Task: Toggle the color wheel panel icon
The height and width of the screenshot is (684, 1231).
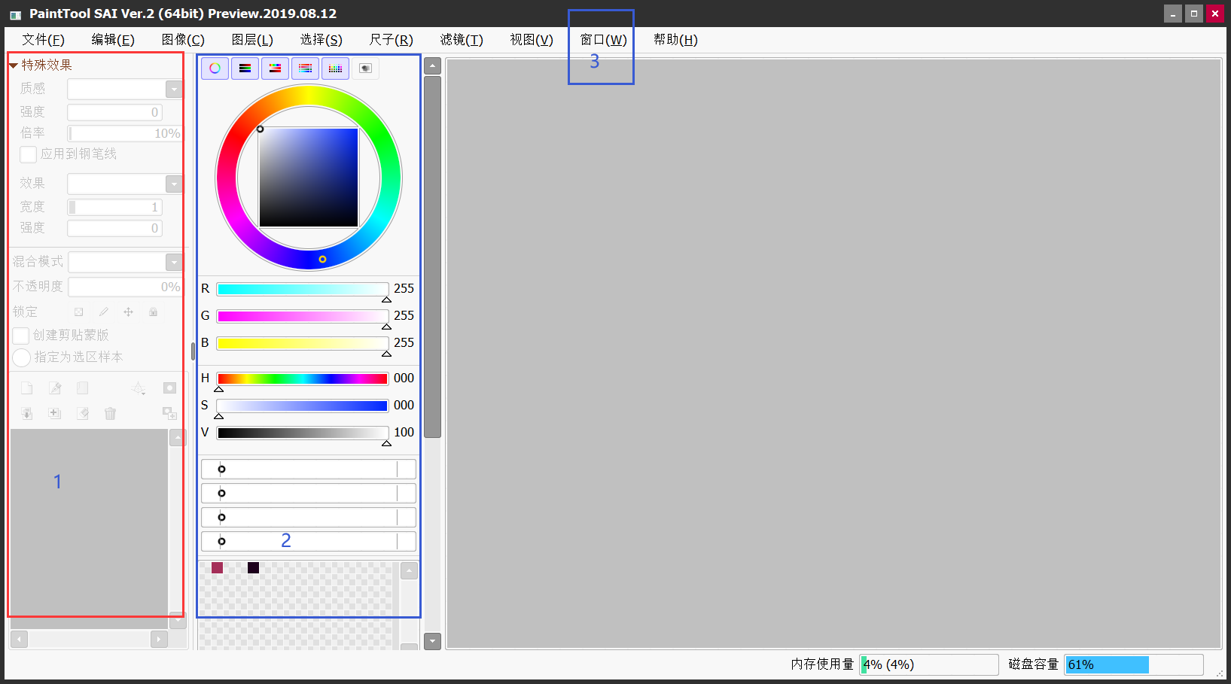Action: click(x=215, y=68)
